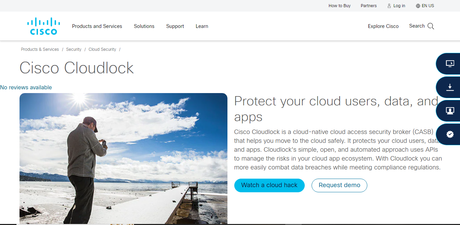Click the snowy pier hero image
460x225 pixels.
123,159
